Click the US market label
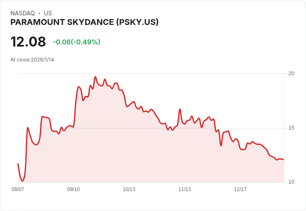Screen dimensions: 306x211 tap(48, 13)
